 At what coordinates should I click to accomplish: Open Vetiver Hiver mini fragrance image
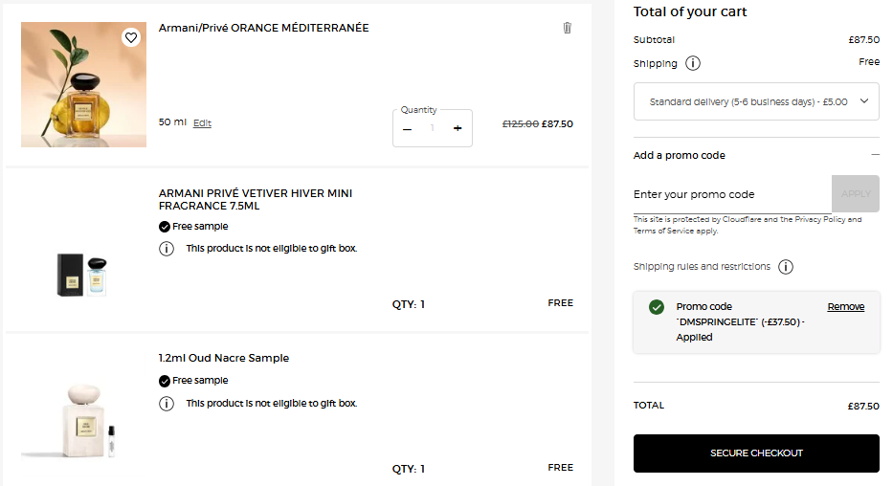pyautogui.click(x=82, y=275)
